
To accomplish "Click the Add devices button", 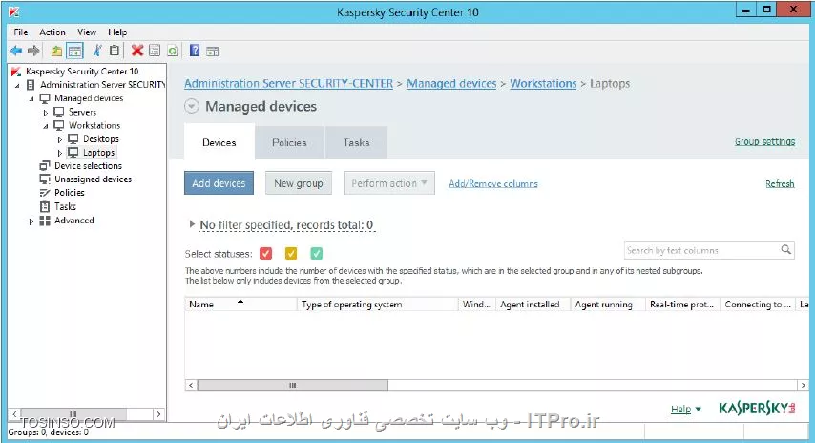I will [x=219, y=183].
